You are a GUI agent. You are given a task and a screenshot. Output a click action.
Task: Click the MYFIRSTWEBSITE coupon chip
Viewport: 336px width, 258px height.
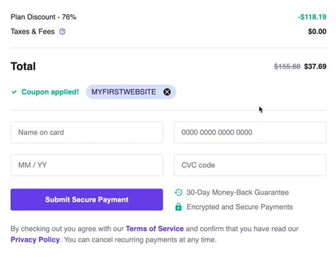[131, 92]
